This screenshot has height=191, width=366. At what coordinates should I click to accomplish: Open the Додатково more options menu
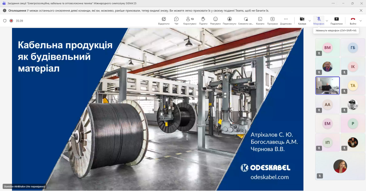(286, 21)
